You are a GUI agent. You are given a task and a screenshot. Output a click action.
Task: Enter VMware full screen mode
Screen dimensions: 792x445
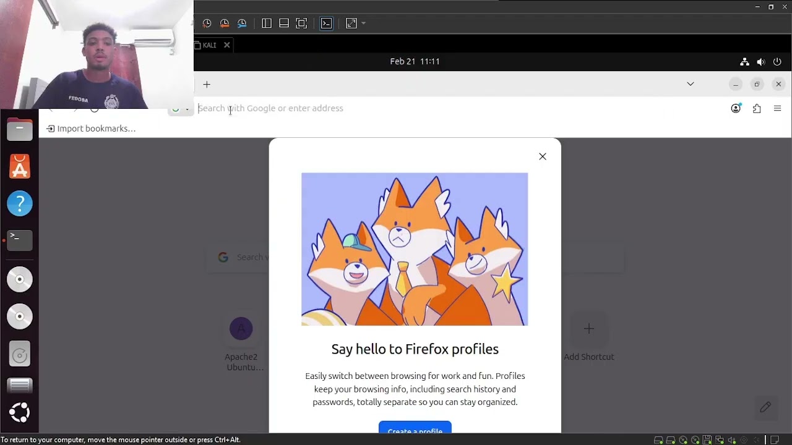click(x=301, y=23)
